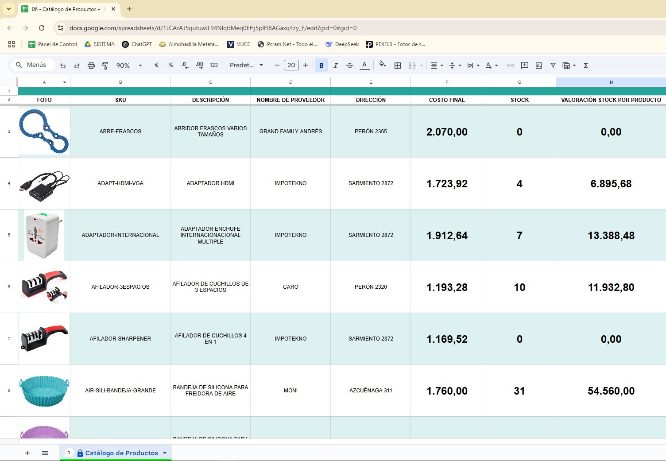Toggle italic formatting
666x461 pixels.
335,66
